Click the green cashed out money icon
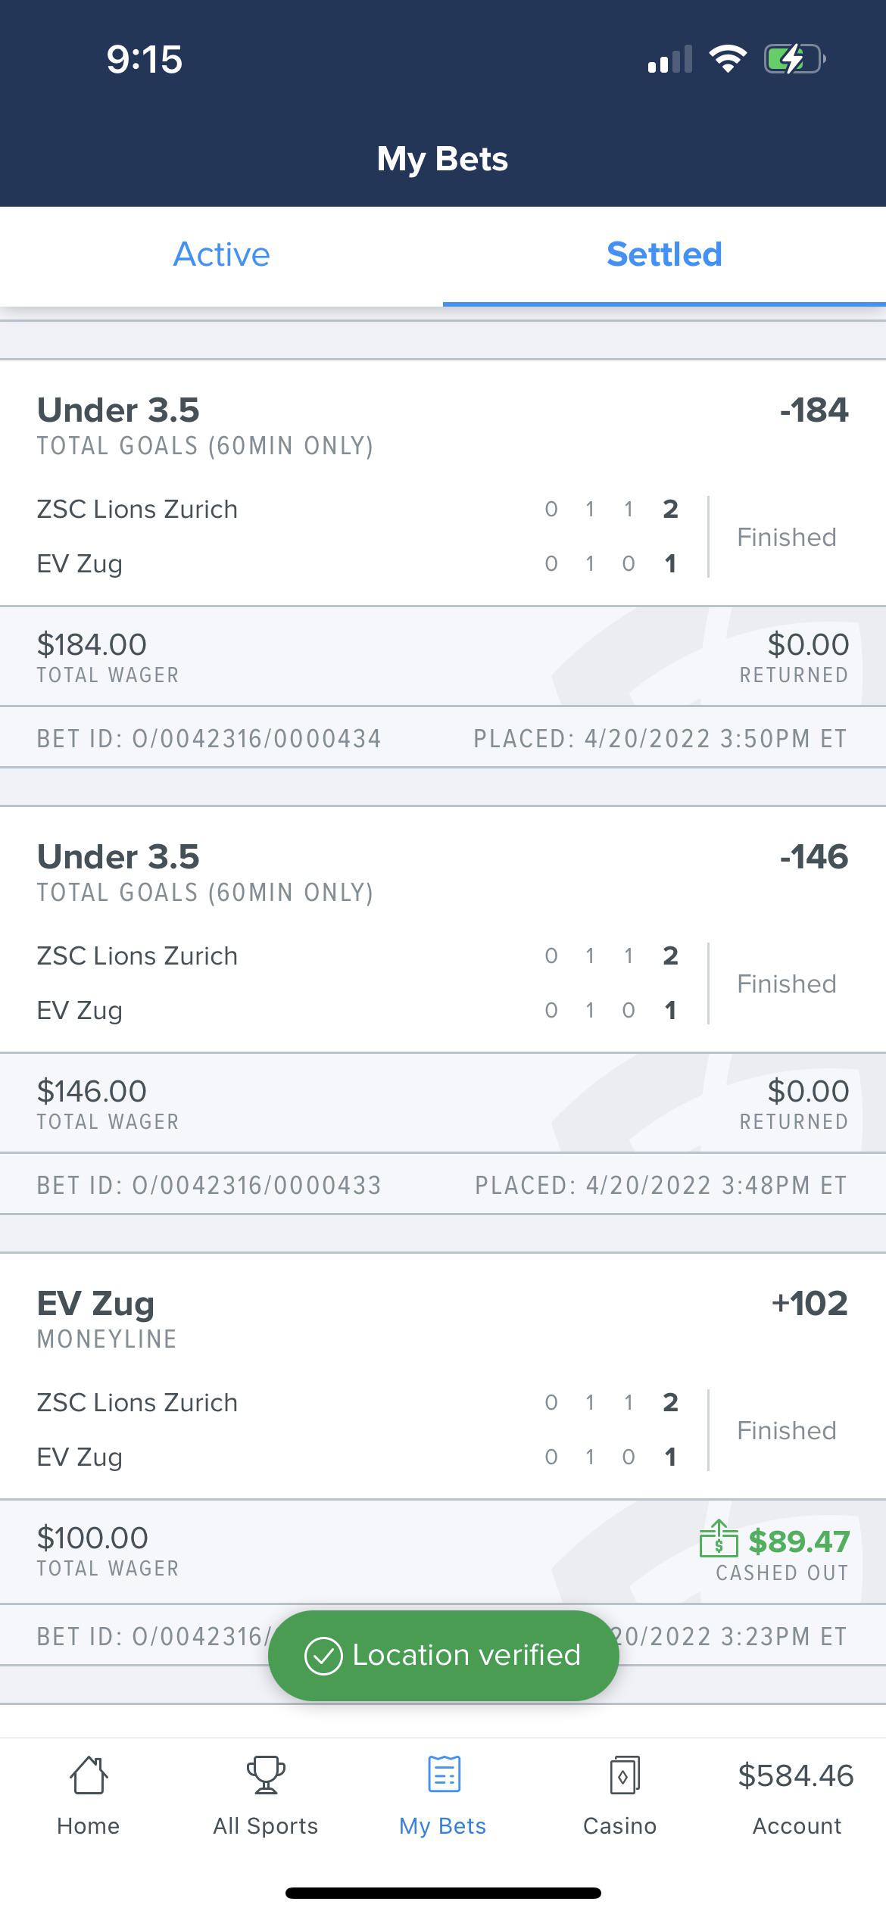Image resolution: width=886 pixels, height=1917 pixels. click(x=719, y=1546)
